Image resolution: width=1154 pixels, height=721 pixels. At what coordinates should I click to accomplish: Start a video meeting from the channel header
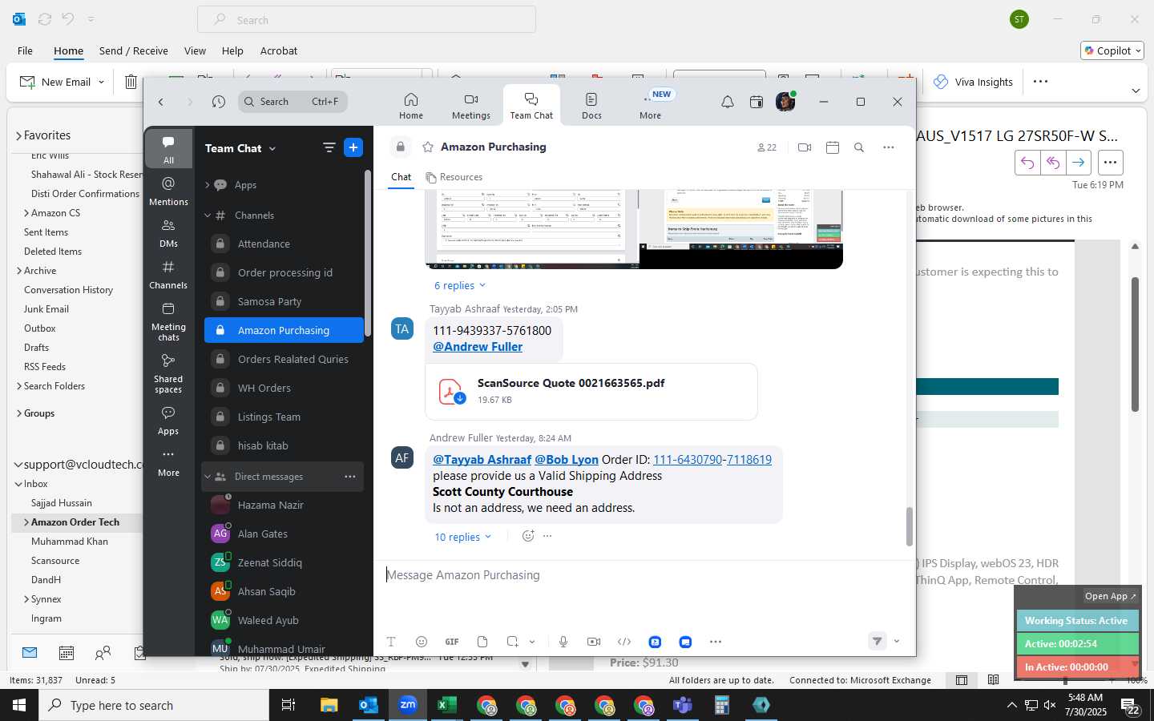805,147
